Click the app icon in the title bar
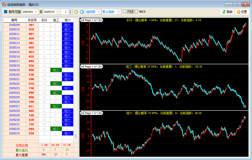This screenshot has height=160, width=252. [4, 4]
